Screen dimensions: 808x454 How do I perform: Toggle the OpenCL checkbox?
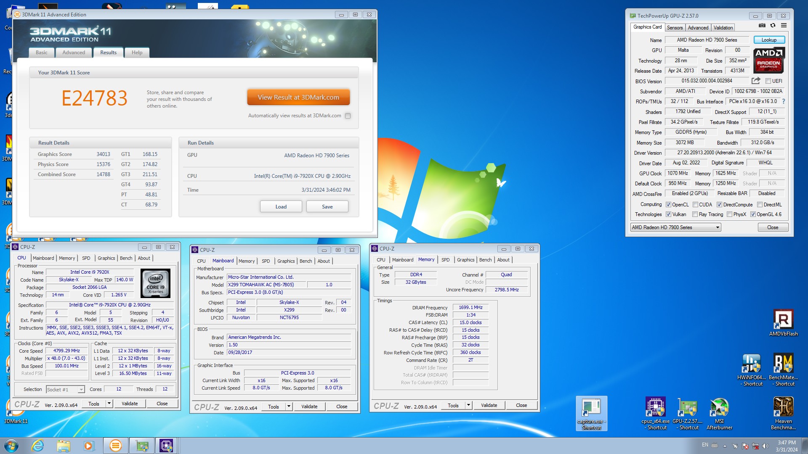point(668,205)
